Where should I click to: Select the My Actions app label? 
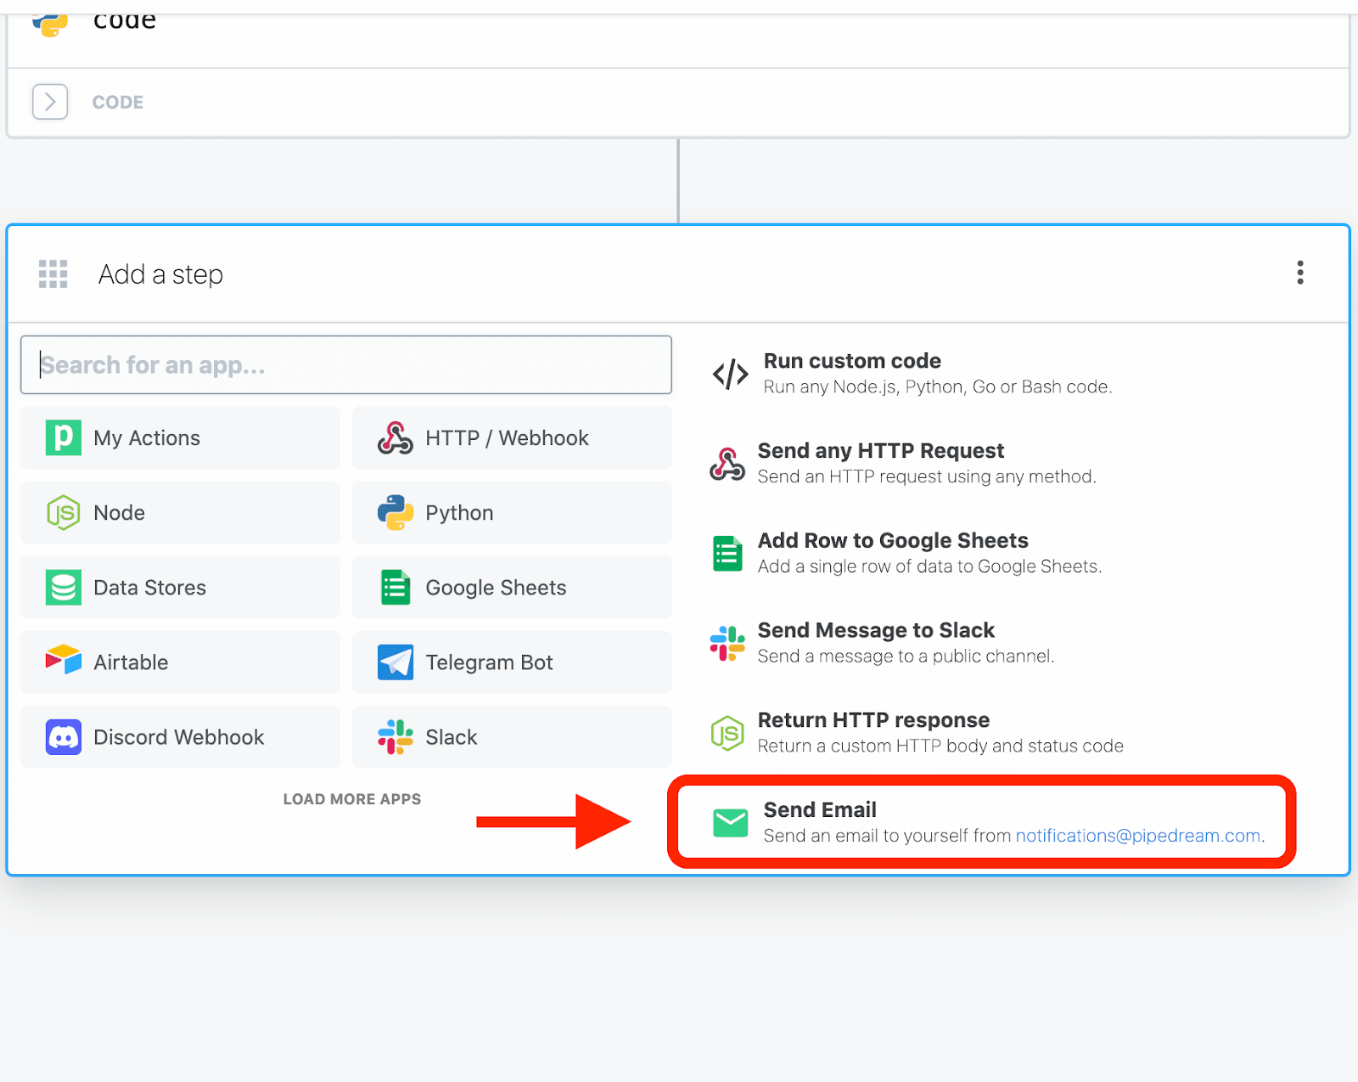point(147,438)
